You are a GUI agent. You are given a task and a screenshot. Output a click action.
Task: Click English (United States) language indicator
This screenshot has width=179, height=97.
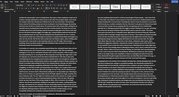coord(25,96)
